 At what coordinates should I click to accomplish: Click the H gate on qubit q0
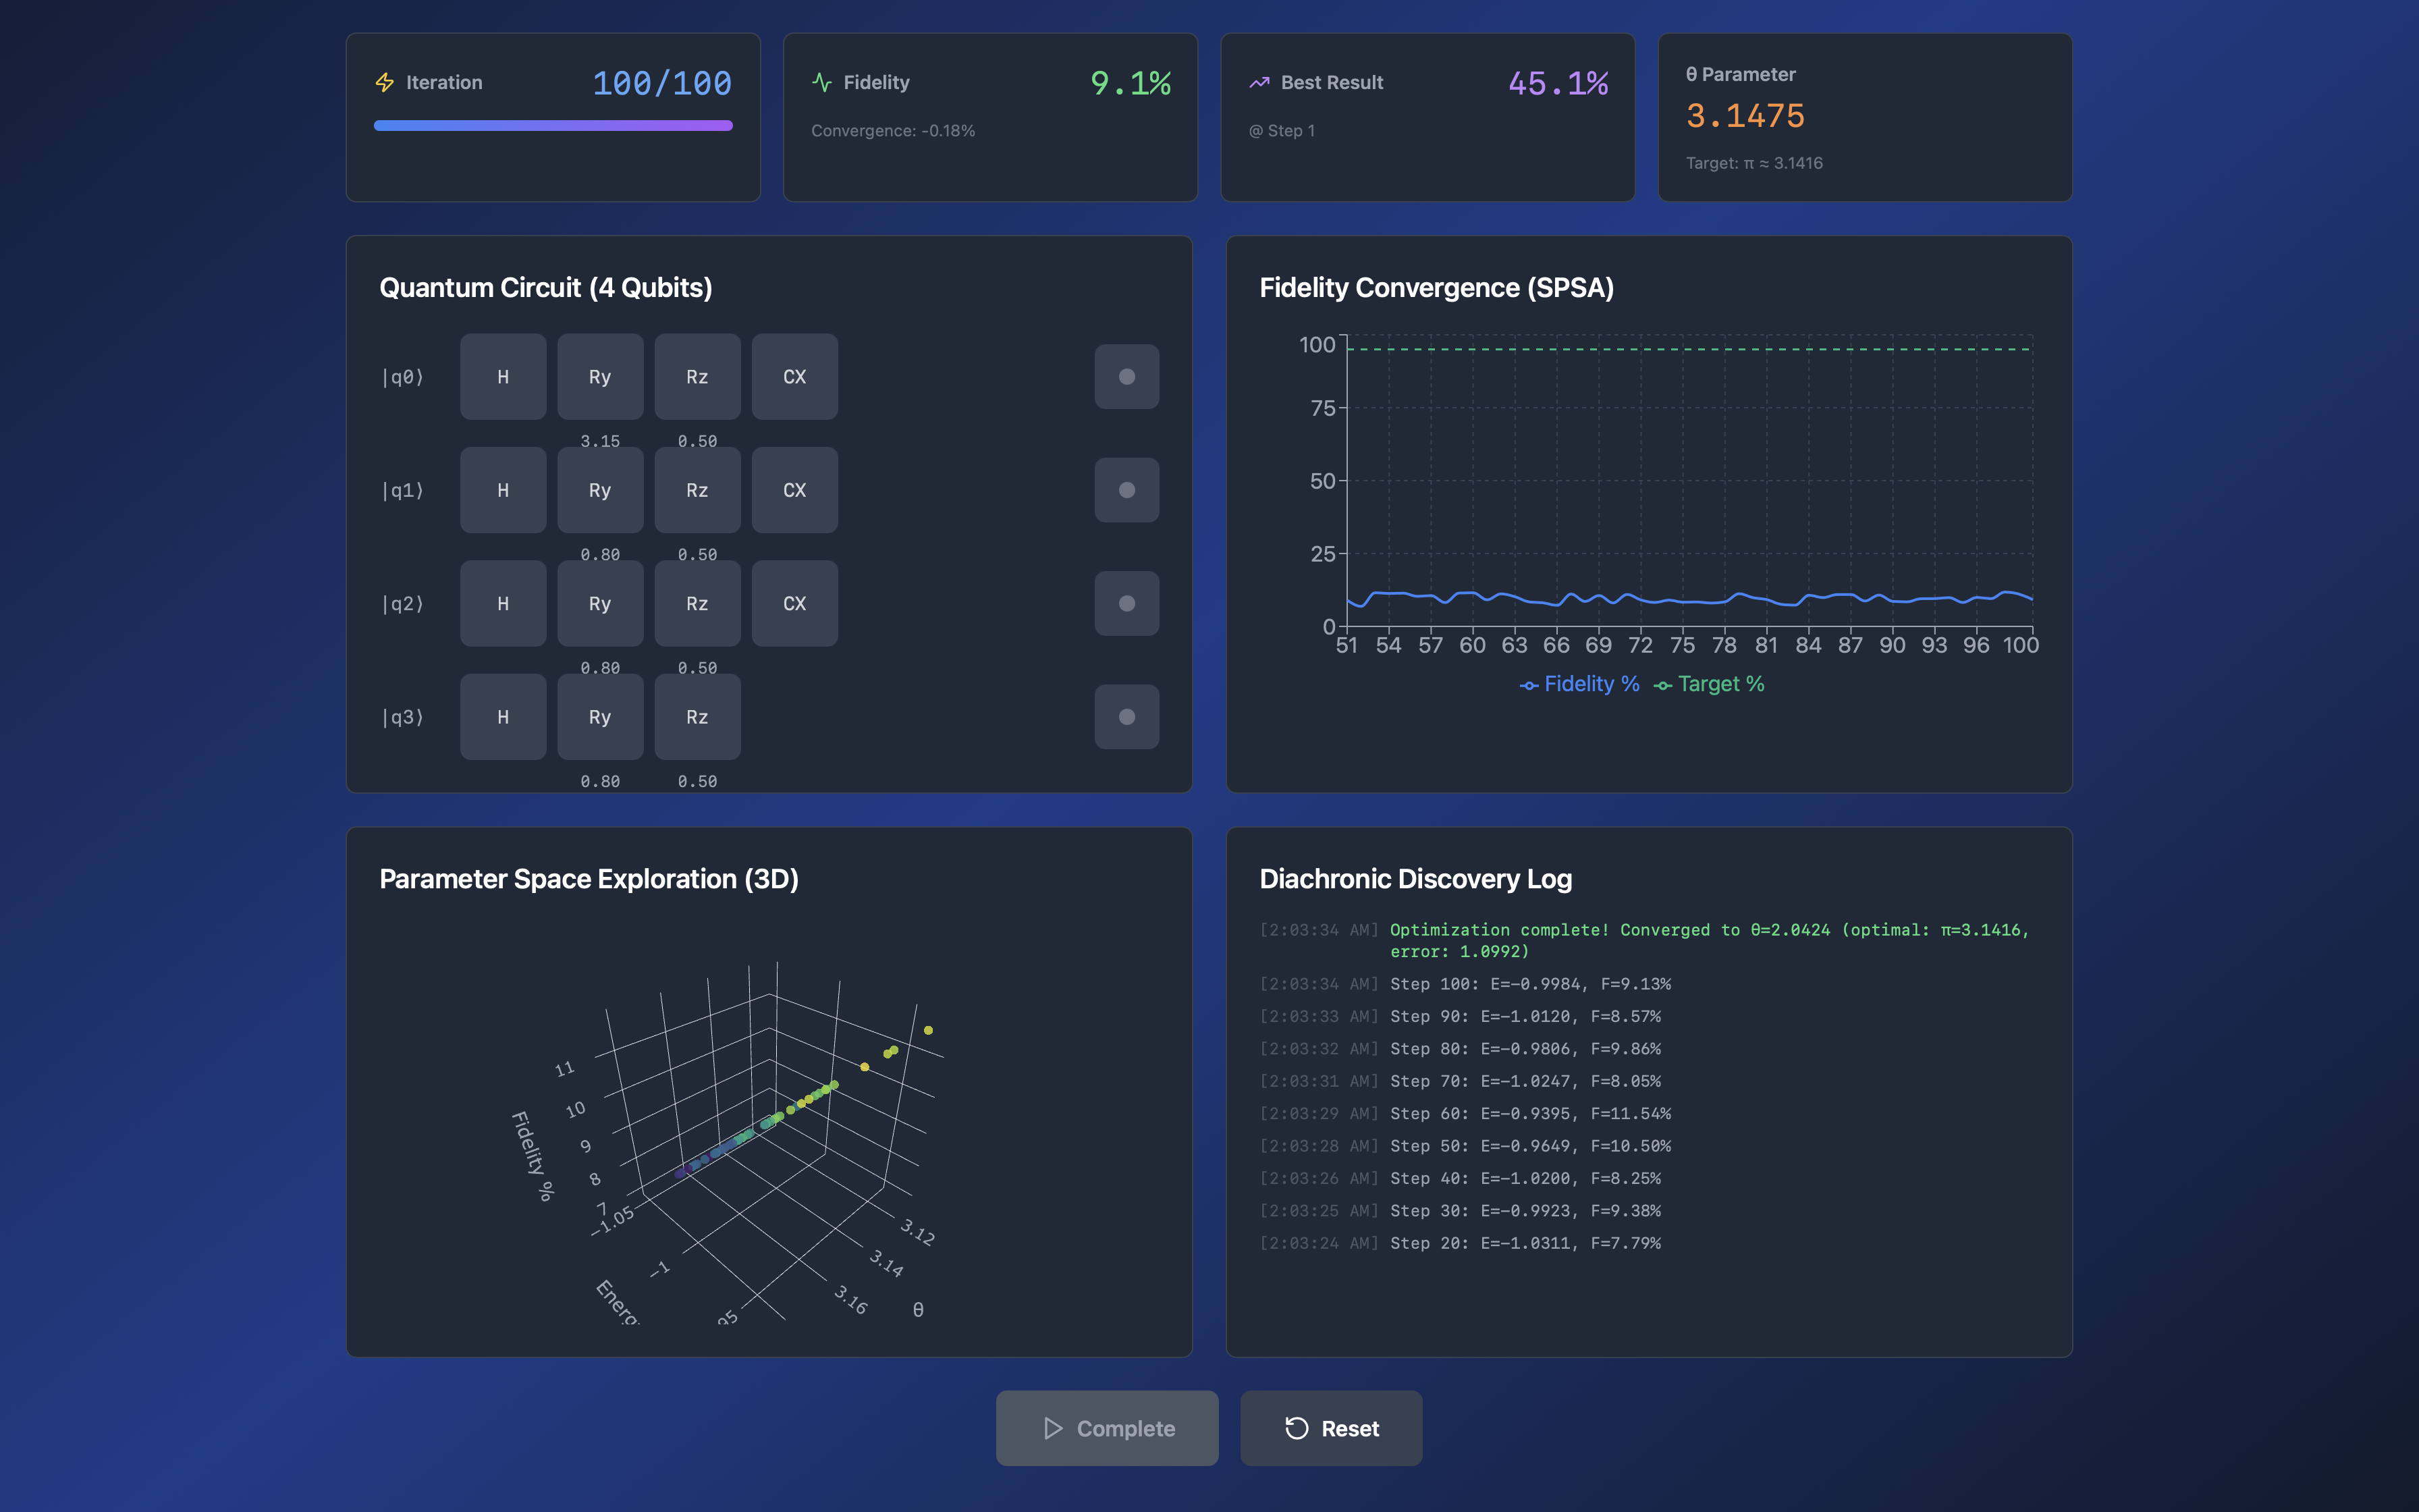point(503,377)
